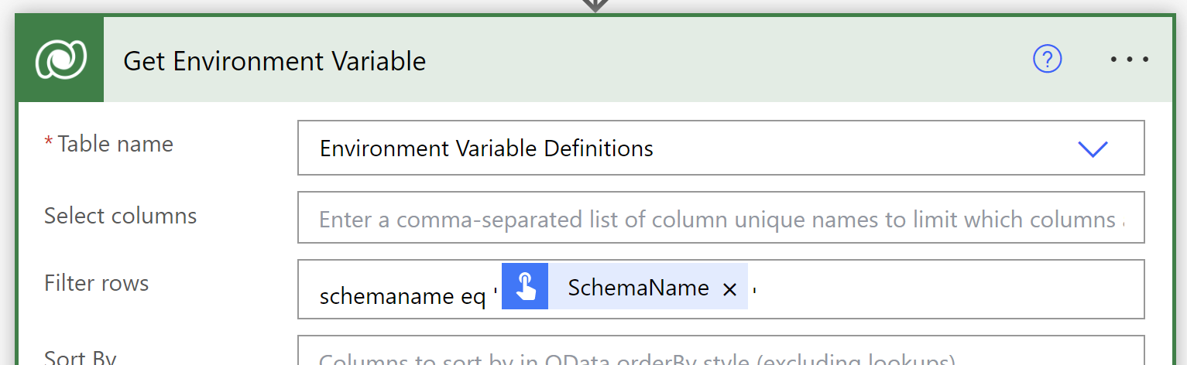Open help for Get Environment Variable
The width and height of the screenshot is (1187, 365).
pos(1047,59)
